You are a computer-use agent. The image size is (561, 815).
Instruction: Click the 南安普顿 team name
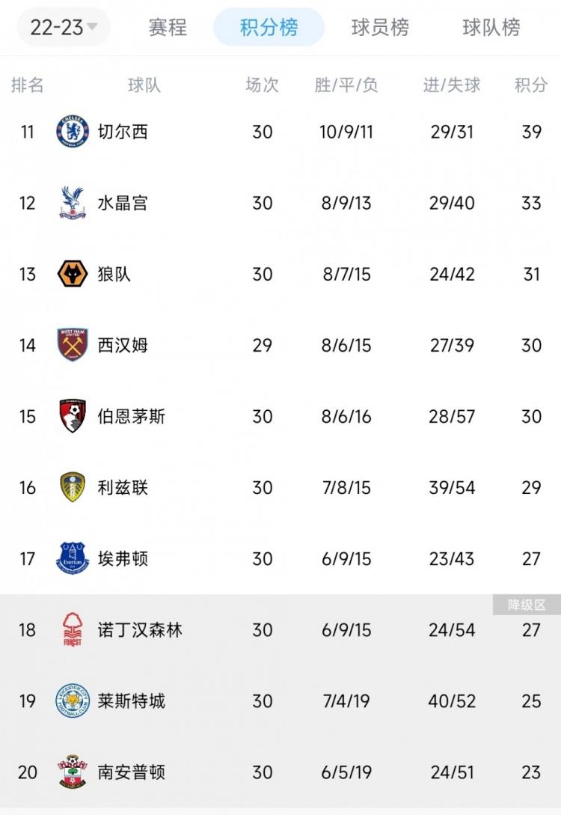click(x=132, y=772)
